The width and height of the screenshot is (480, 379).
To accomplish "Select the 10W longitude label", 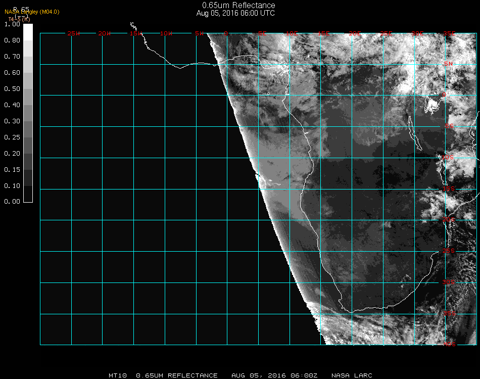I will (x=166, y=34).
